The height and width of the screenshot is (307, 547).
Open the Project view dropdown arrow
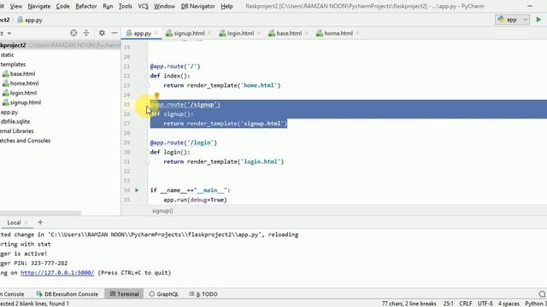tap(9, 33)
